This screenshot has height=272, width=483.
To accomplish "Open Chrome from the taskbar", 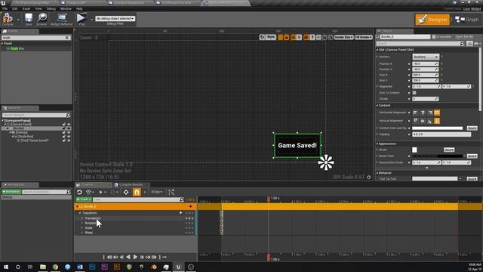I will coord(55,267).
